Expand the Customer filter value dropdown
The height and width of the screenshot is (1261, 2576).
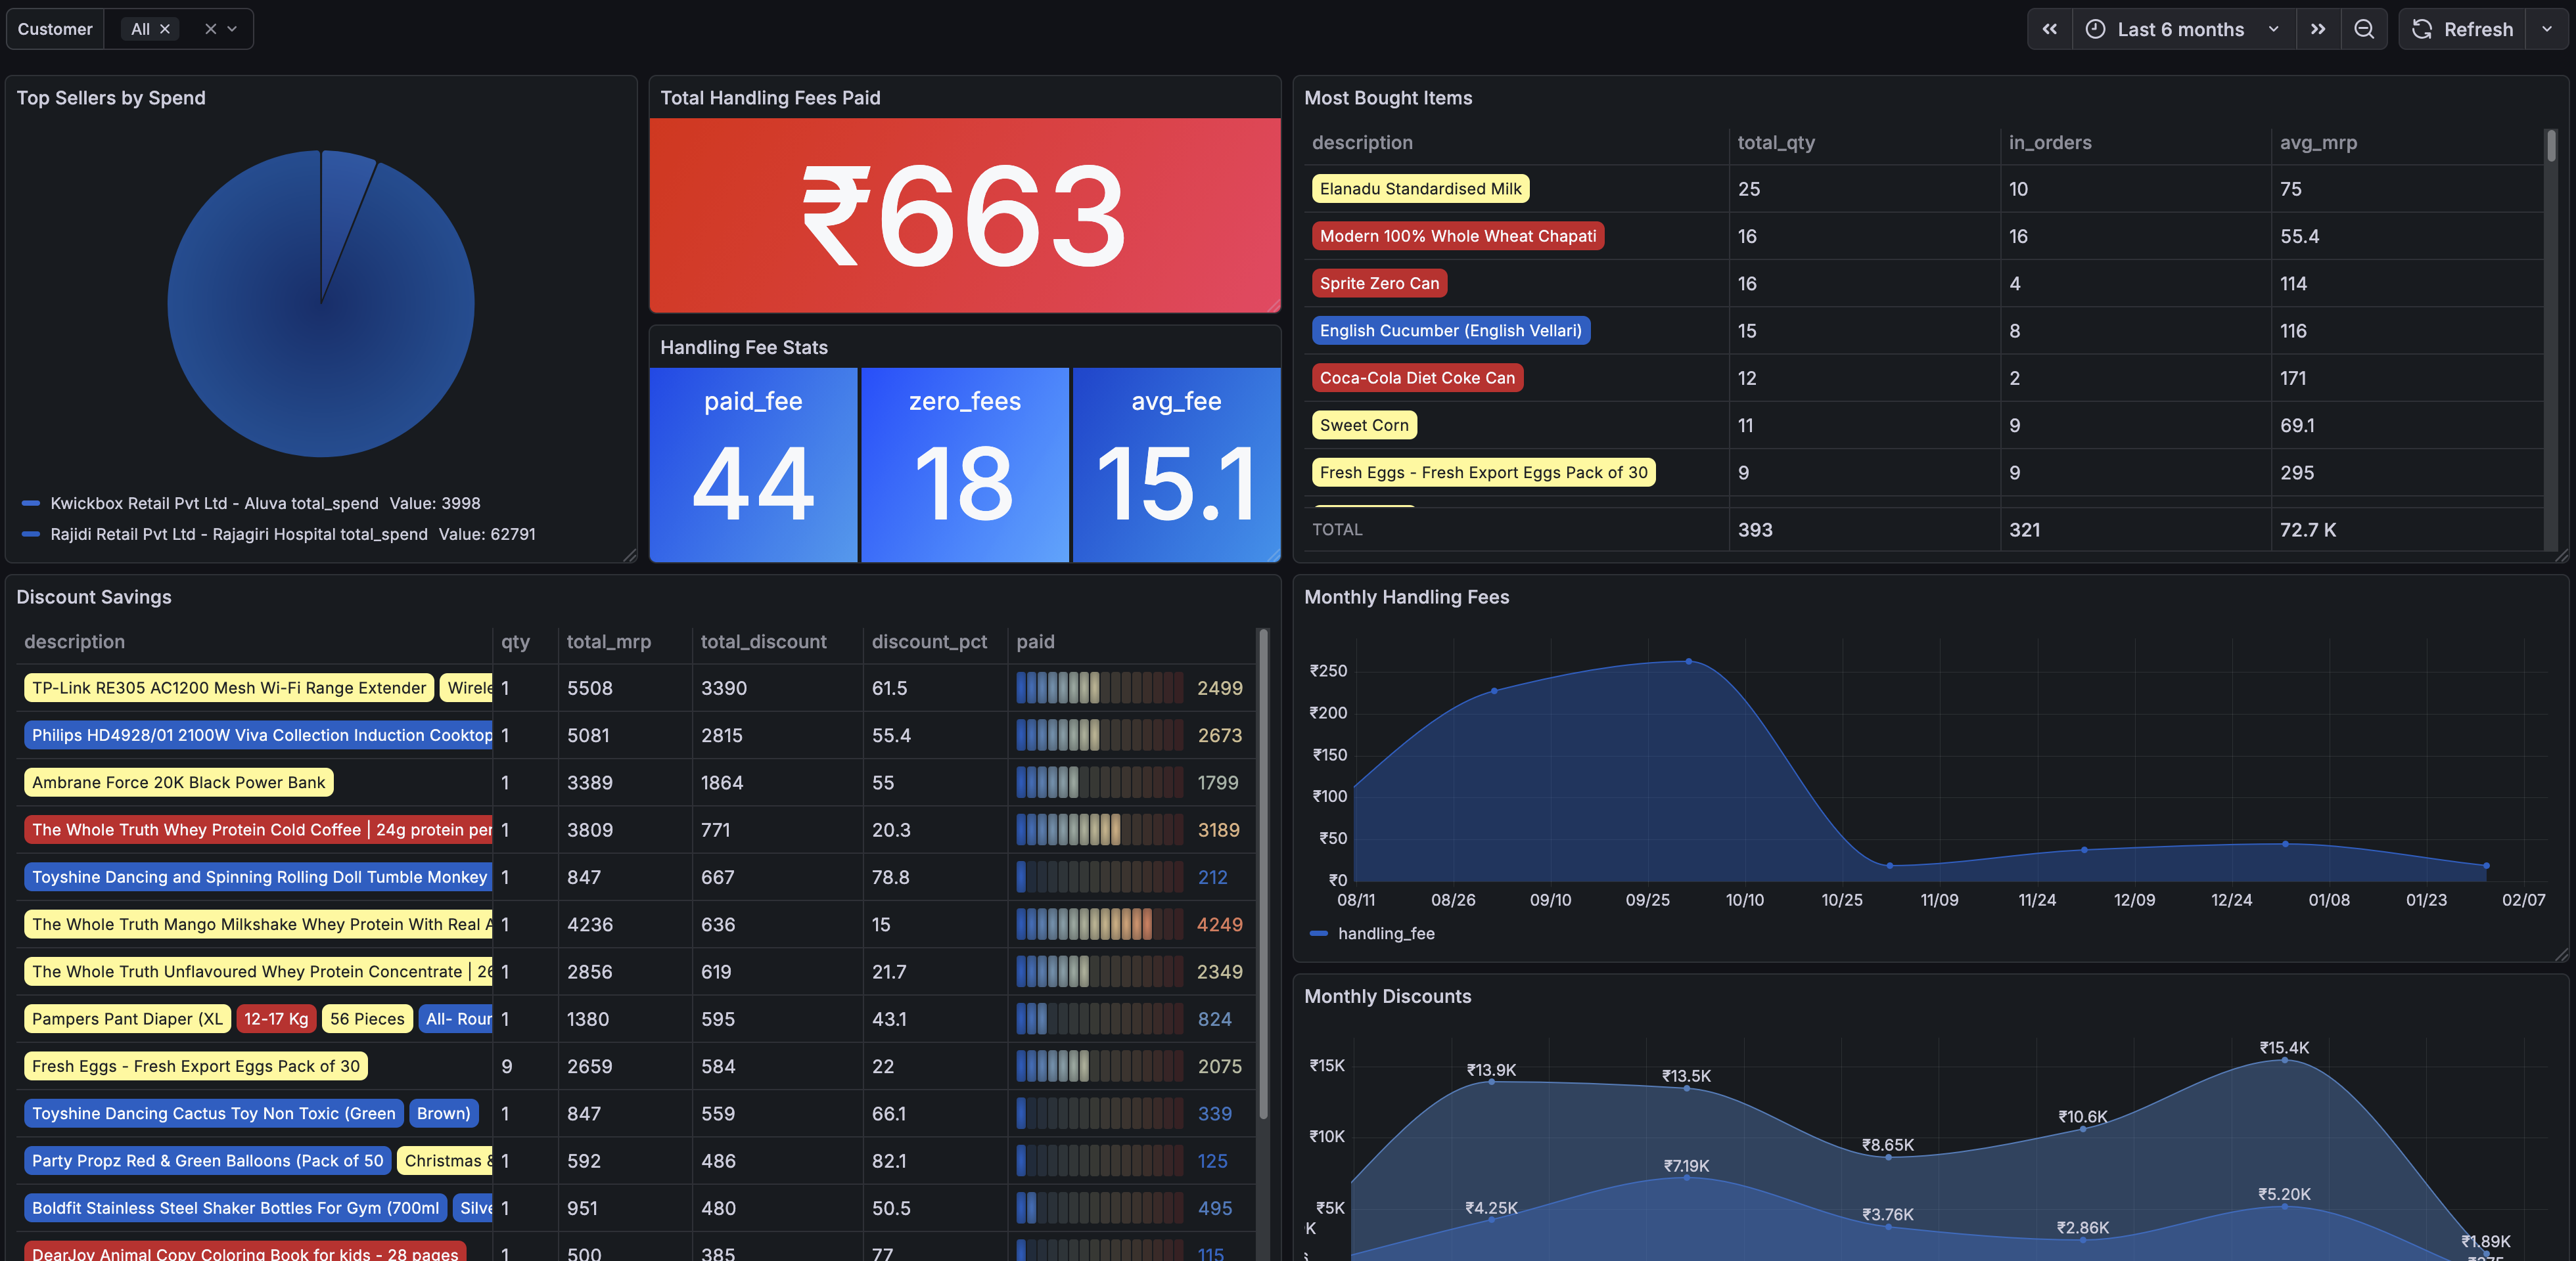pos(232,29)
